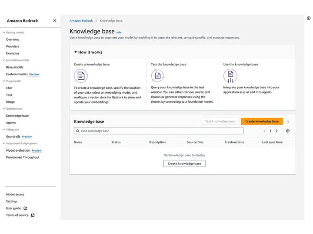The height and width of the screenshot is (234, 313).
Task: Click the Test knowledge base button
Action: pos(220,121)
